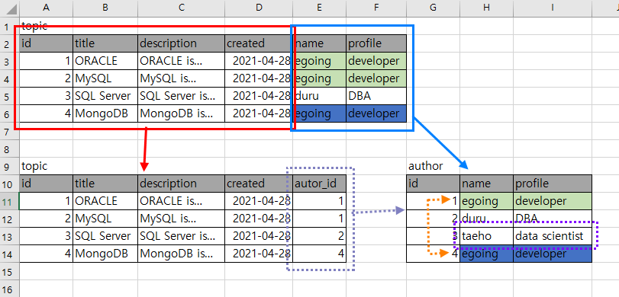Select date '2021-04-28' cell in row 6
Viewport: 619px width, 297px height.
[x=259, y=113]
